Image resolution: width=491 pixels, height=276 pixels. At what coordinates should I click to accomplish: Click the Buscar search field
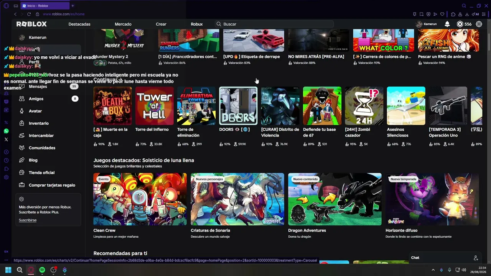click(x=274, y=24)
